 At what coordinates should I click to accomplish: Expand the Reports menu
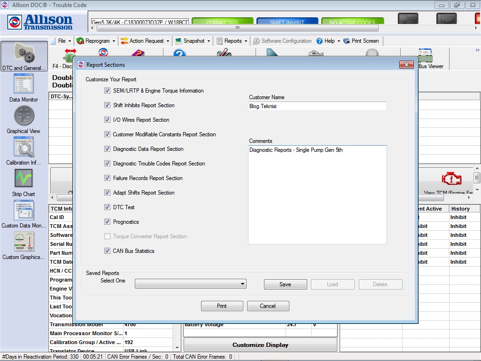pos(232,41)
